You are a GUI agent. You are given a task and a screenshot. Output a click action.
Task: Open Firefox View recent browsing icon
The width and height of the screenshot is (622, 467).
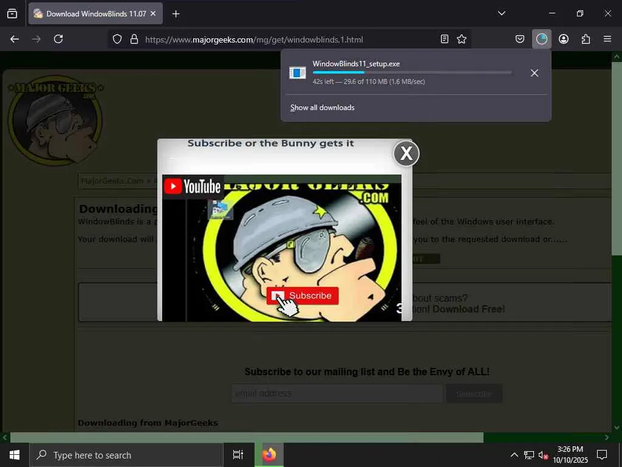12,14
